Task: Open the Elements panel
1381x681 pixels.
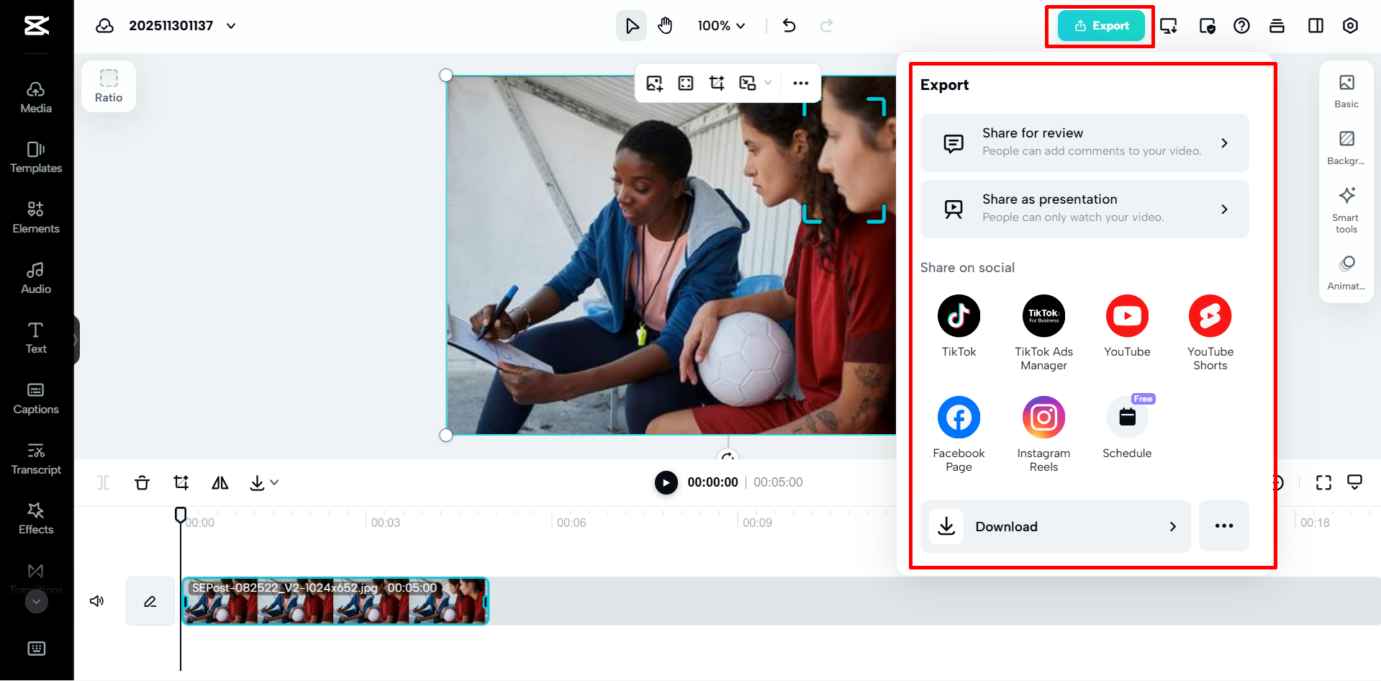Action: tap(36, 218)
